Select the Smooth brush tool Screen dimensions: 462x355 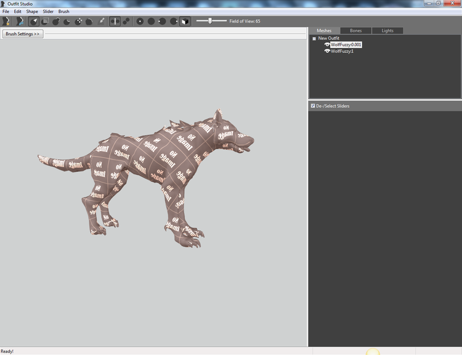click(89, 21)
